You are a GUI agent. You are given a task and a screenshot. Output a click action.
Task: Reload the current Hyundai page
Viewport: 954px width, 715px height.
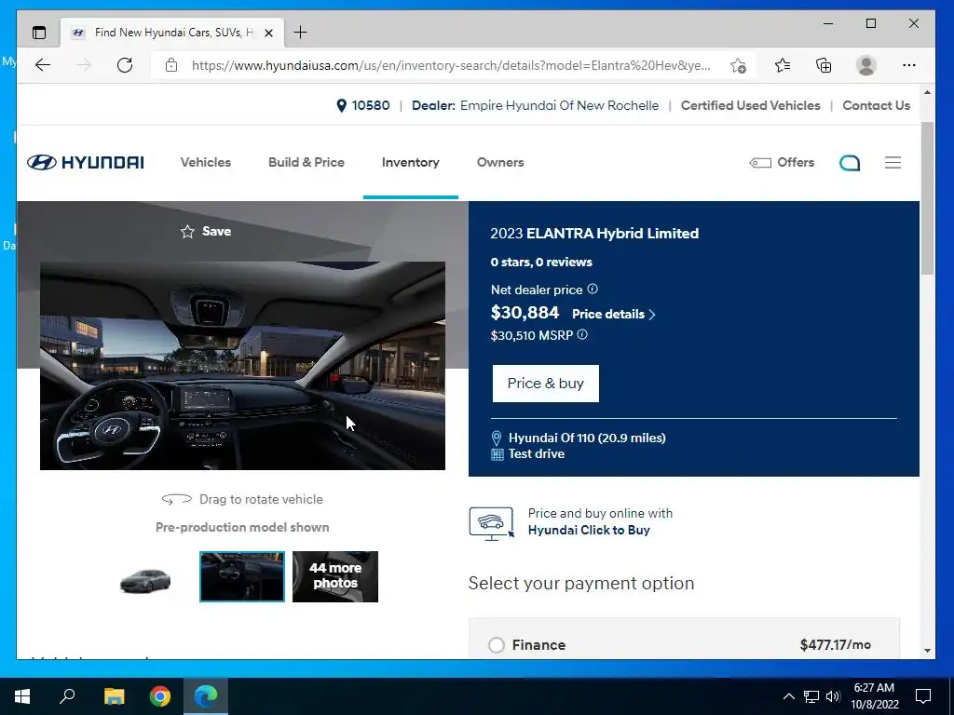pyautogui.click(x=125, y=65)
